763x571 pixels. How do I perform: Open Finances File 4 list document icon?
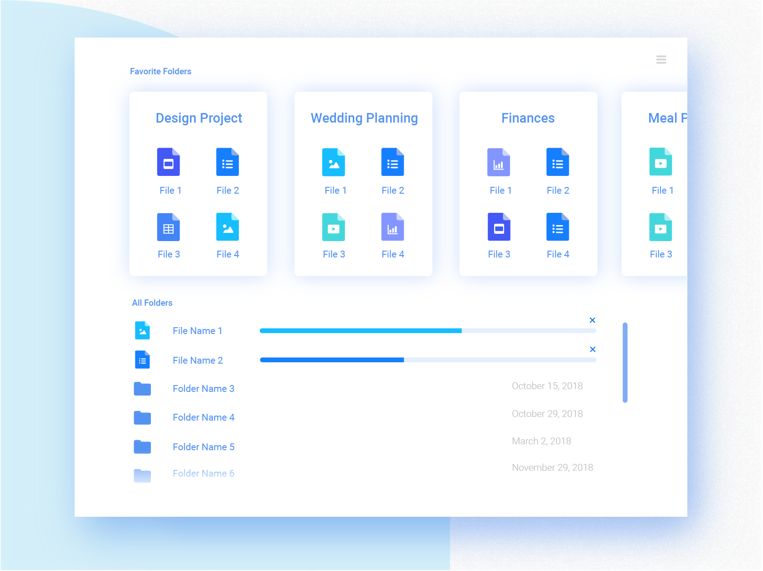tap(557, 227)
